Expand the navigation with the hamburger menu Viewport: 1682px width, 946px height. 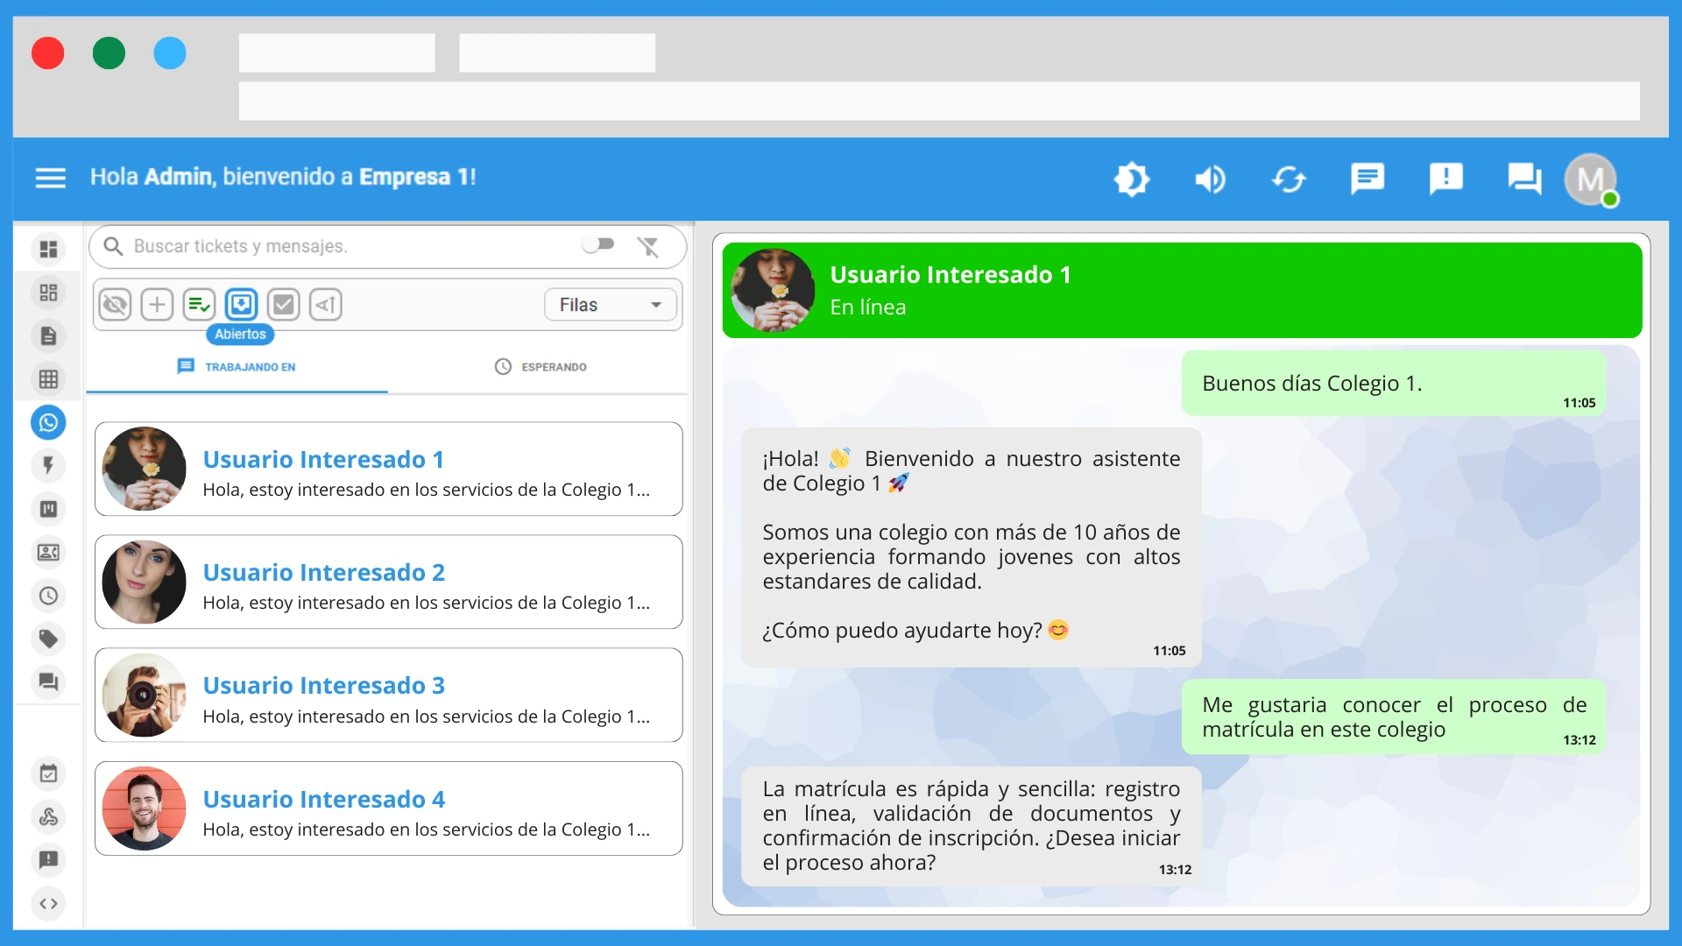[50, 178]
